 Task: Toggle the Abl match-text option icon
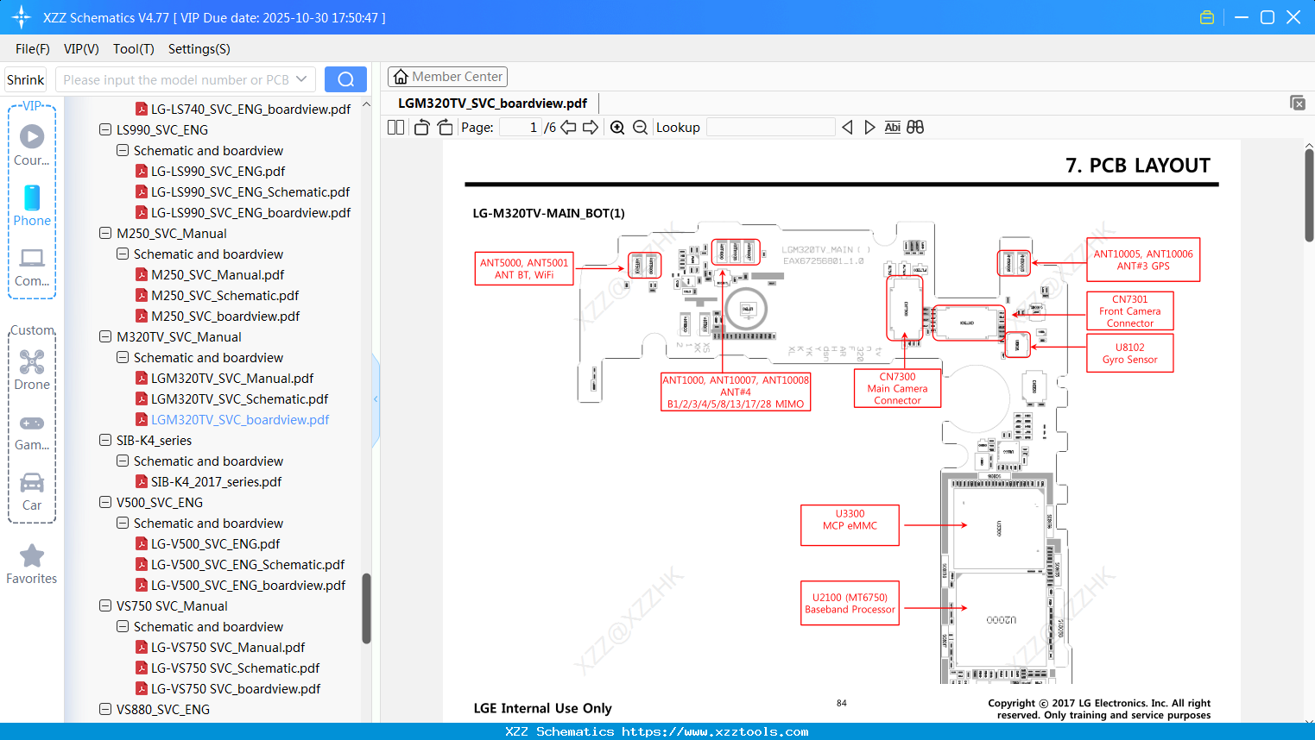893,128
